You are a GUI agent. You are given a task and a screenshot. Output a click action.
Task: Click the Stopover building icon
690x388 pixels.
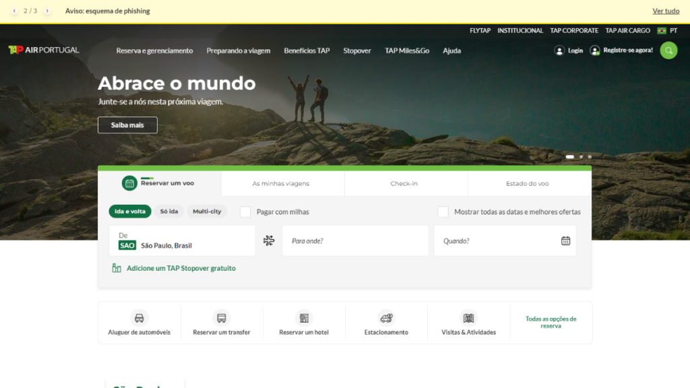click(116, 268)
